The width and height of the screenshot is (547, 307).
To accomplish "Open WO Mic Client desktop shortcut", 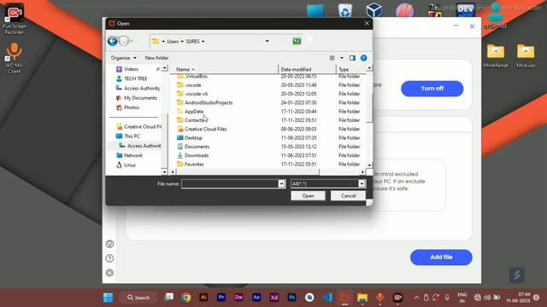I will [x=14, y=58].
